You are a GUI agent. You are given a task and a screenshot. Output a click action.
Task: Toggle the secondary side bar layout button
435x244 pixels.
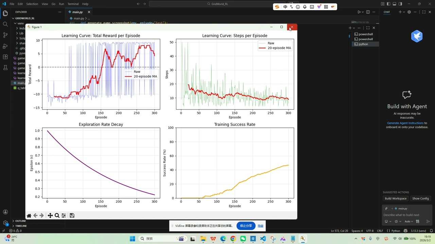click(x=400, y=4)
